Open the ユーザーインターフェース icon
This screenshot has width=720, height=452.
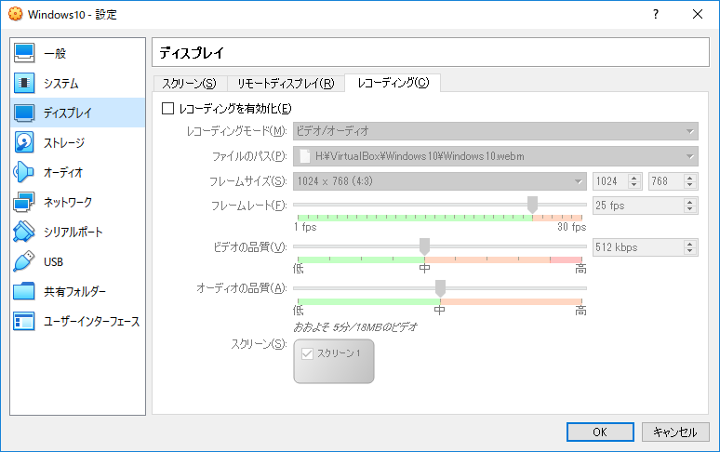pyautogui.click(x=24, y=321)
